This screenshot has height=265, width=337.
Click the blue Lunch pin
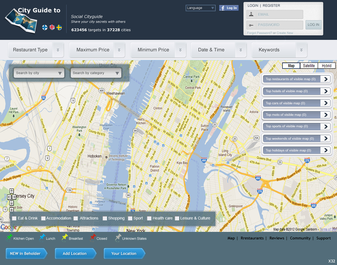(x=42, y=237)
